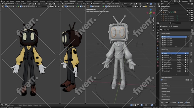Toggle character collection exclude checkbox
The height and width of the screenshot is (108, 194).
pyautogui.click(x=188, y=10)
